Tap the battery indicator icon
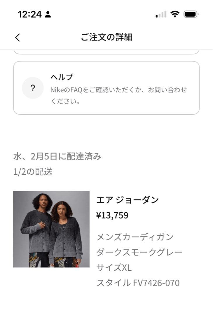Viewport: 213px width, 315px height. point(191,14)
